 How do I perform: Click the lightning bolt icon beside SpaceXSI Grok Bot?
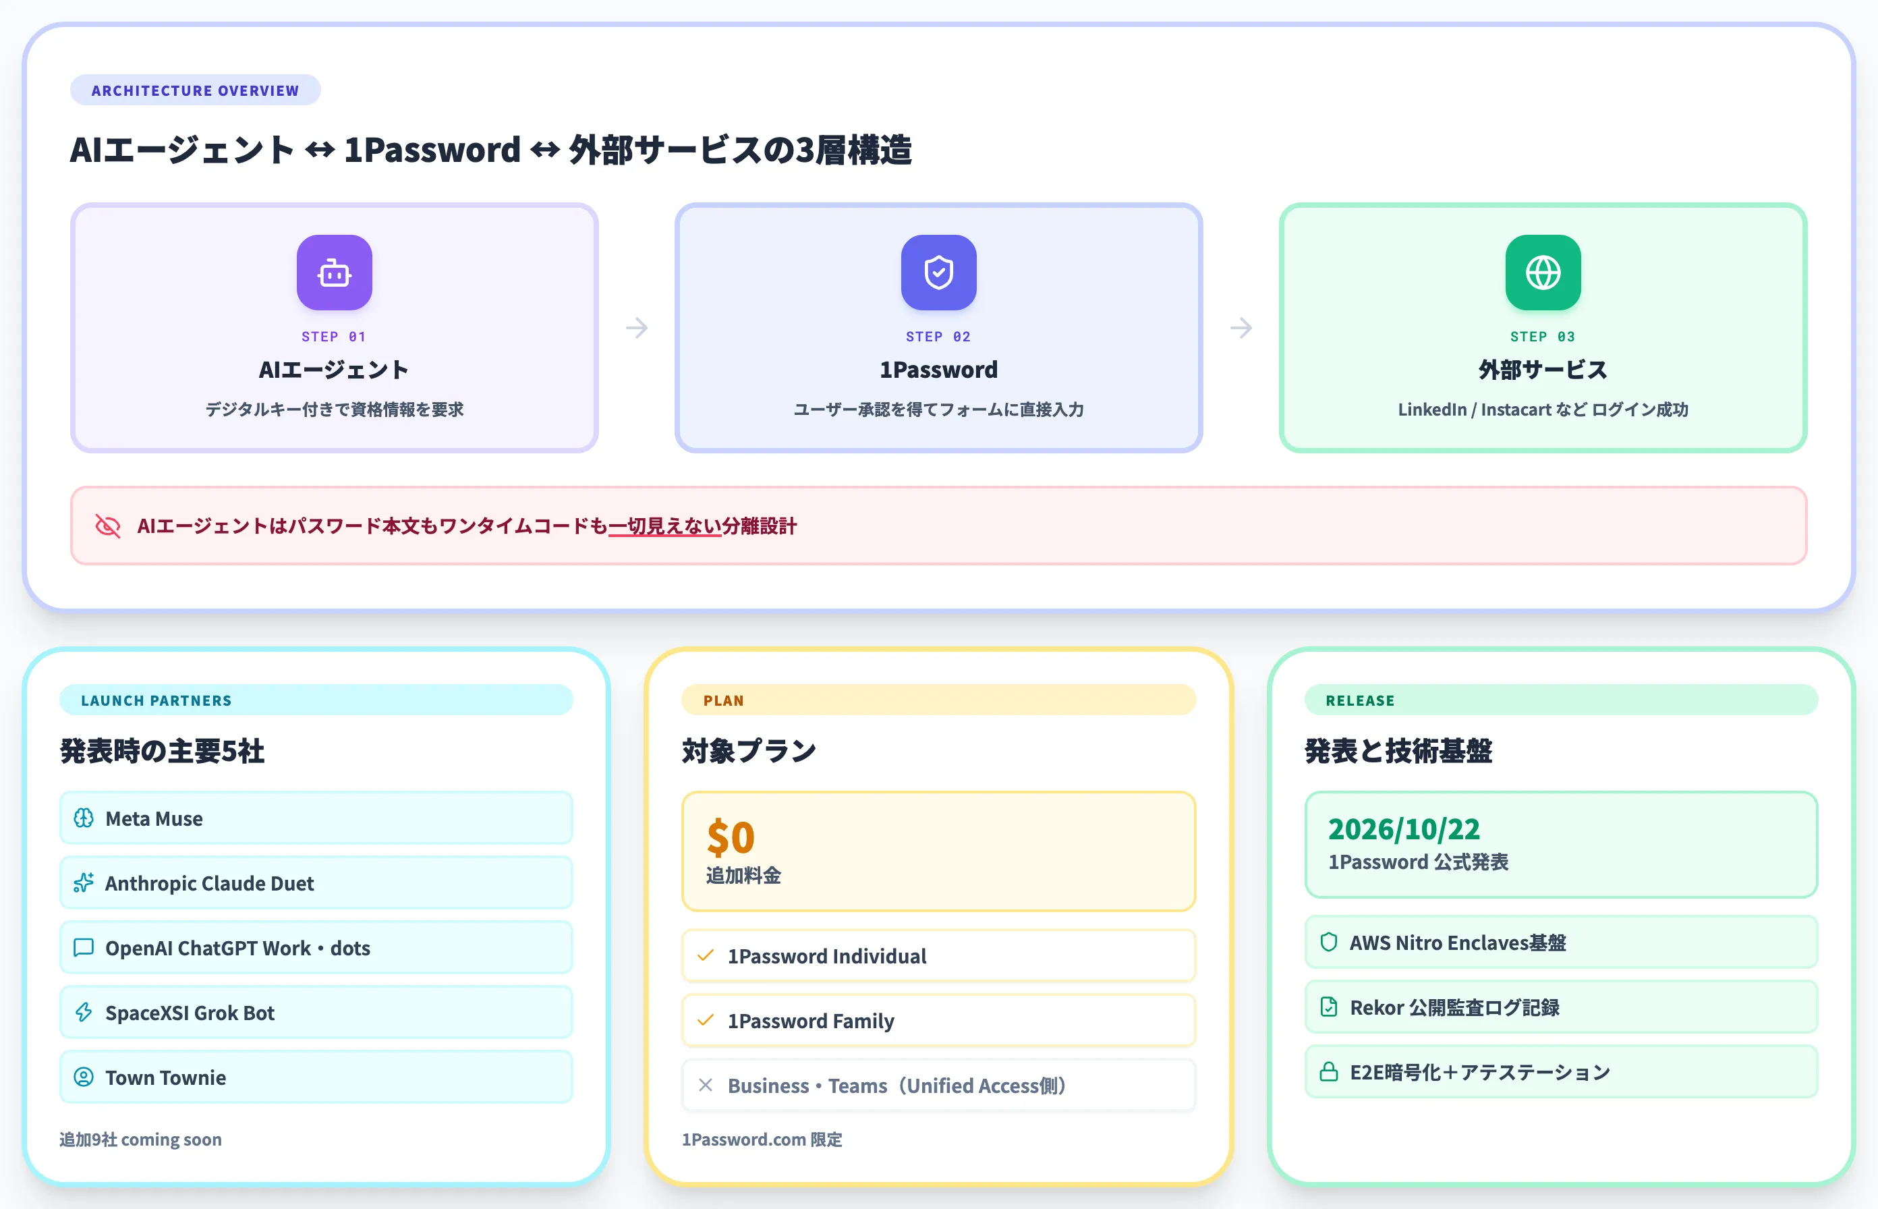(83, 1013)
